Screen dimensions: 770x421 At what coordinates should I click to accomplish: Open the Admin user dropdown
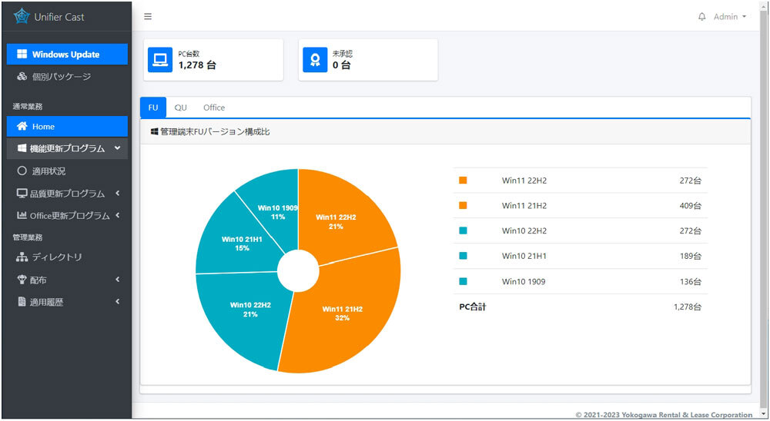click(729, 17)
